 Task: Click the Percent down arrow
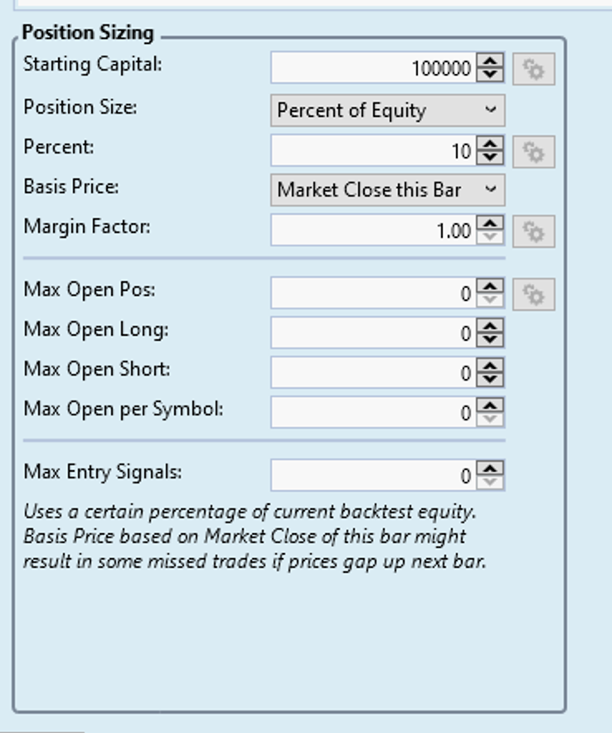492,157
